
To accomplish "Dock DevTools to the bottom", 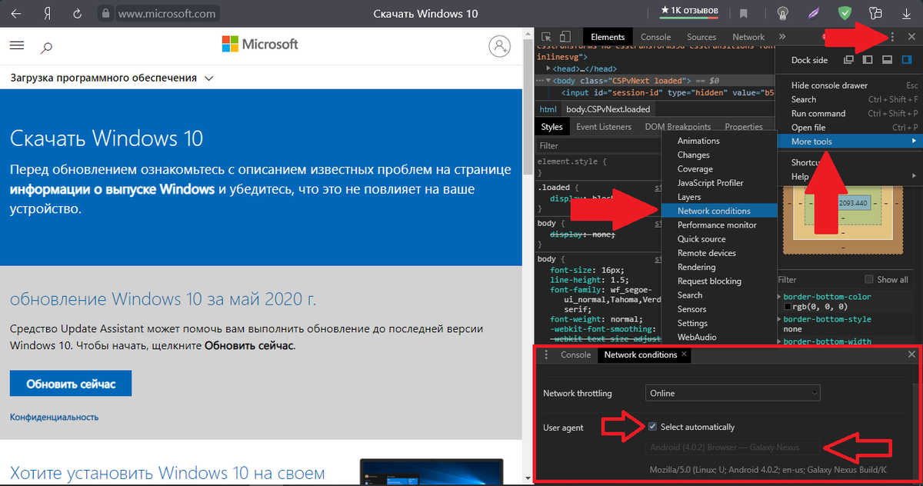I will (x=887, y=60).
